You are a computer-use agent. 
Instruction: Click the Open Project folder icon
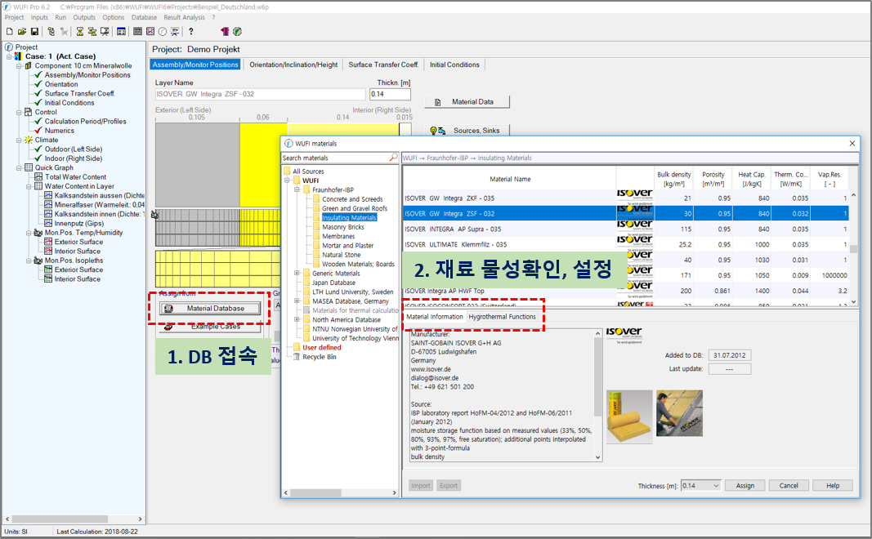21,32
